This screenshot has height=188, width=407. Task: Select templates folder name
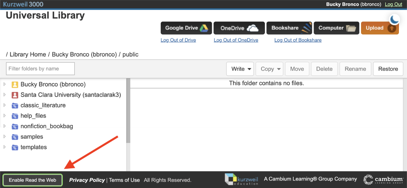33,147
